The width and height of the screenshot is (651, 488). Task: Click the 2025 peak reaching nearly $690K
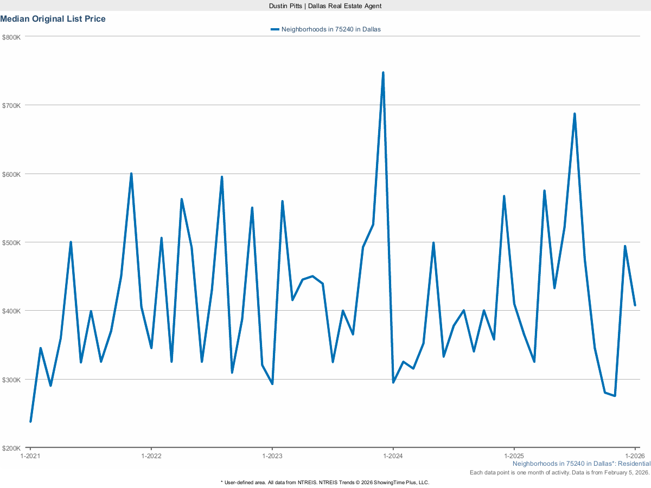pos(575,113)
